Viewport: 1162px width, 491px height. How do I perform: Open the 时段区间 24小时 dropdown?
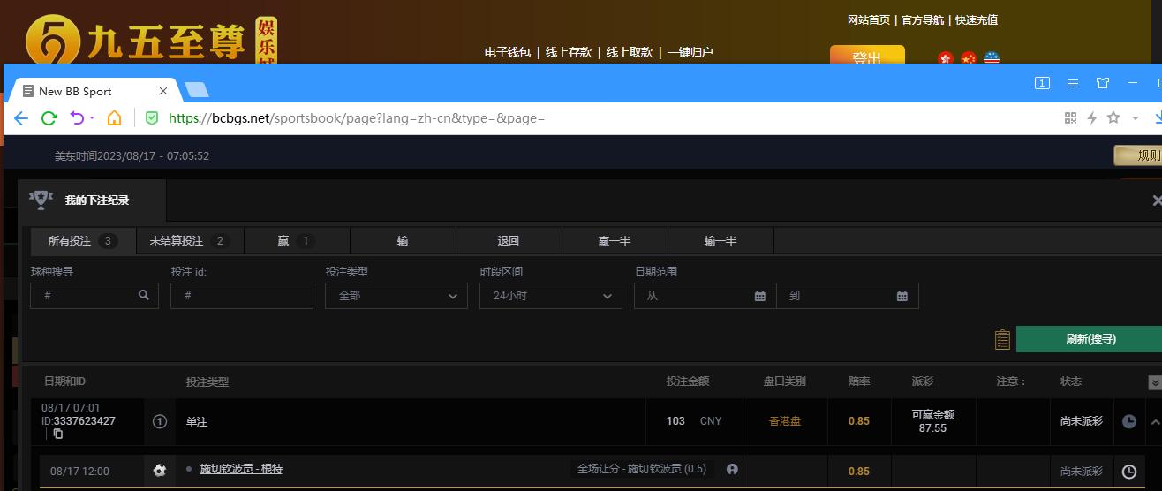551,296
